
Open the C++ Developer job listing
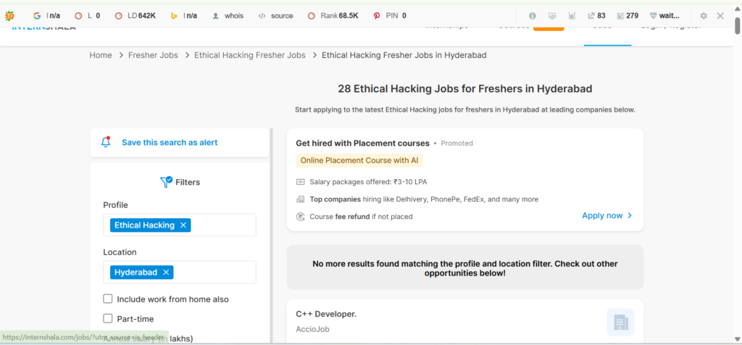(326, 314)
